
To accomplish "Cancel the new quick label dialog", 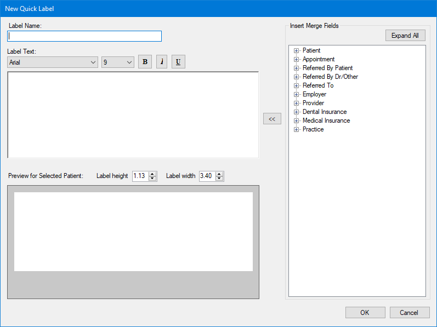I will pos(410,312).
